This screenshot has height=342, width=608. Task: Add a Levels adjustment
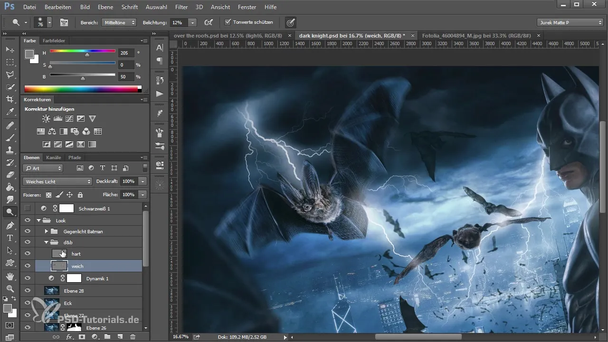click(58, 119)
